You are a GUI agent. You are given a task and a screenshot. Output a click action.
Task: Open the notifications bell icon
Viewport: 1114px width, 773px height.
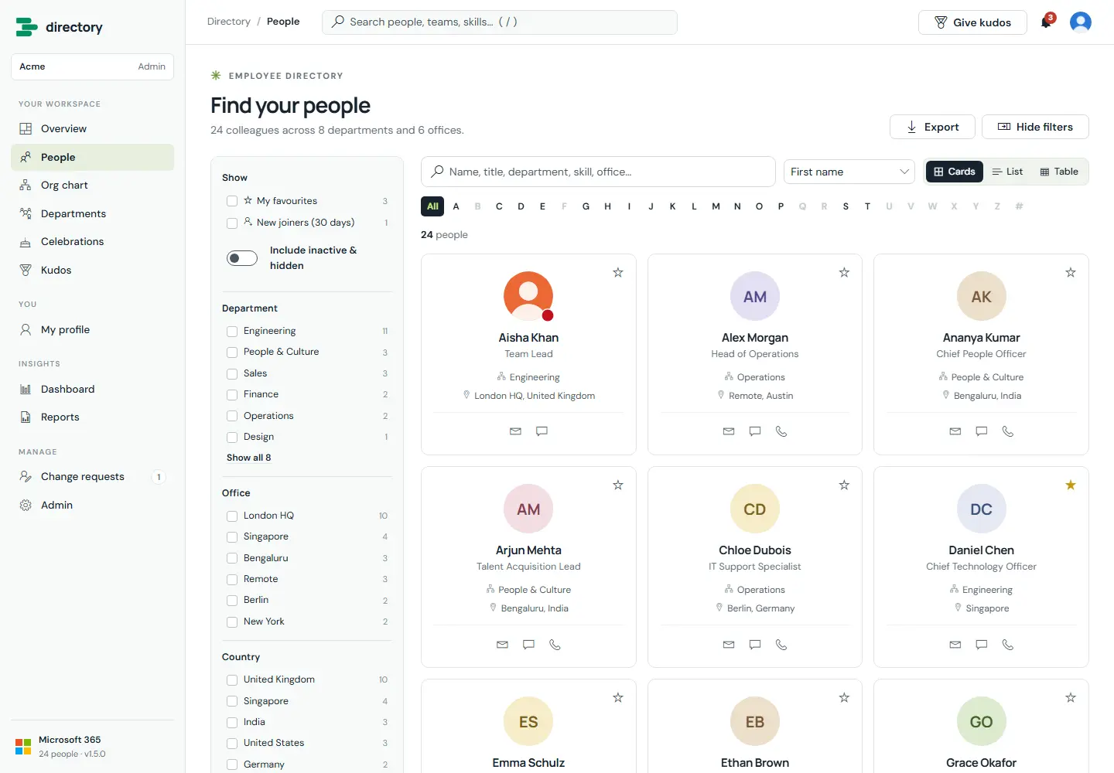(1046, 22)
